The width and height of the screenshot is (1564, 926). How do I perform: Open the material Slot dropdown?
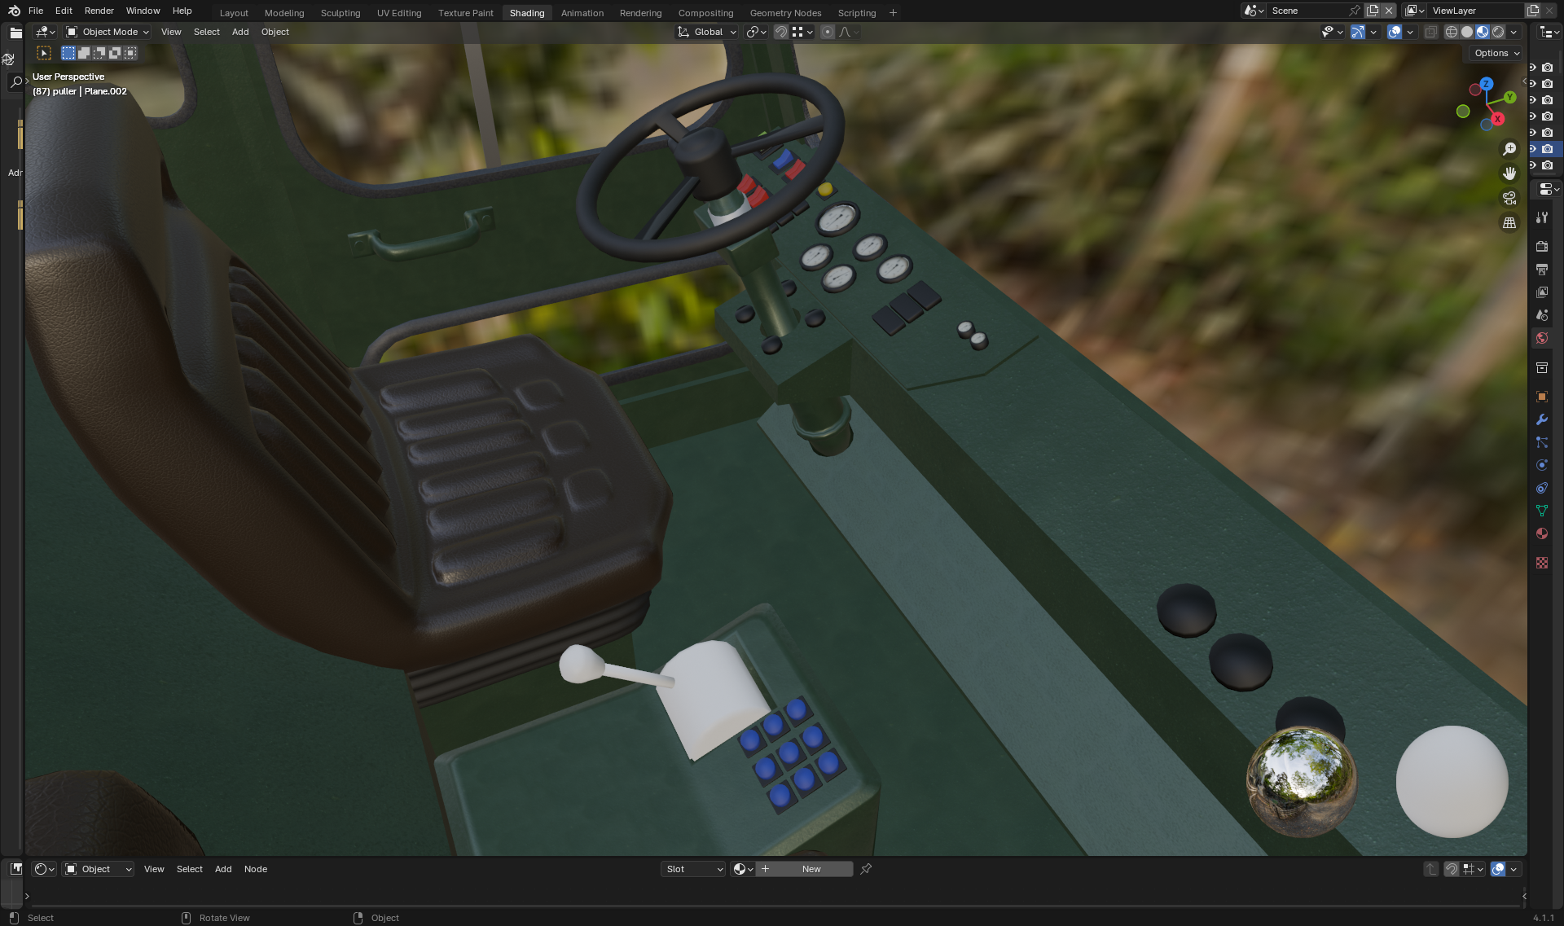693,869
